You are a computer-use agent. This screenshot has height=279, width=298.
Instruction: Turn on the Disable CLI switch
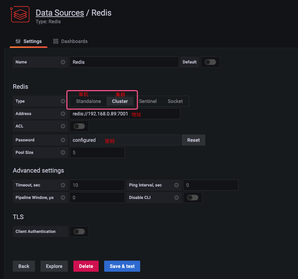pyautogui.click(x=193, y=198)
